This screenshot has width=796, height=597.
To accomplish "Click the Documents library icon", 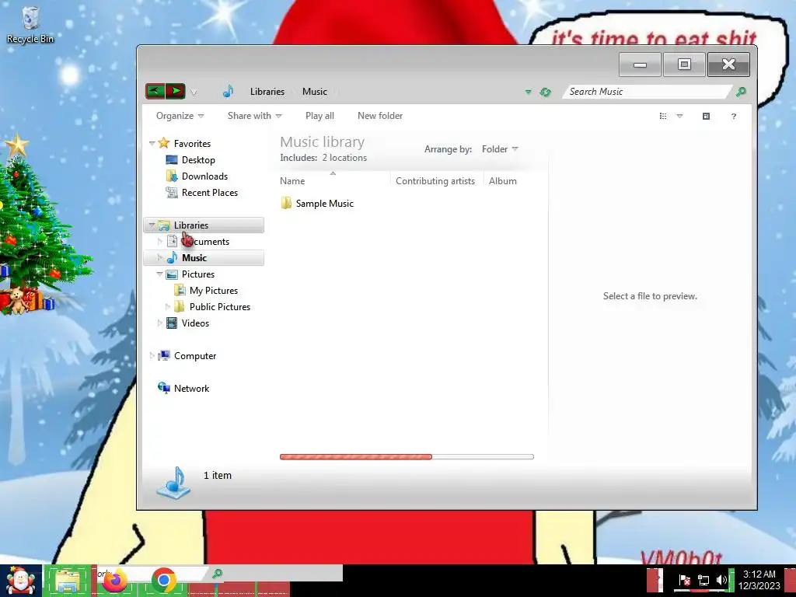I will pyautogui.click(x=172, y=241).
